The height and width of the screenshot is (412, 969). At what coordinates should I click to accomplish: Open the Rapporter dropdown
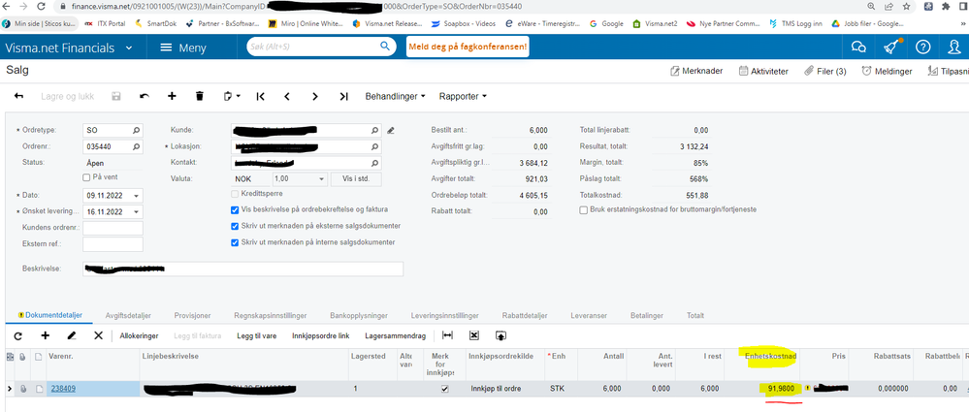[463, 96]
